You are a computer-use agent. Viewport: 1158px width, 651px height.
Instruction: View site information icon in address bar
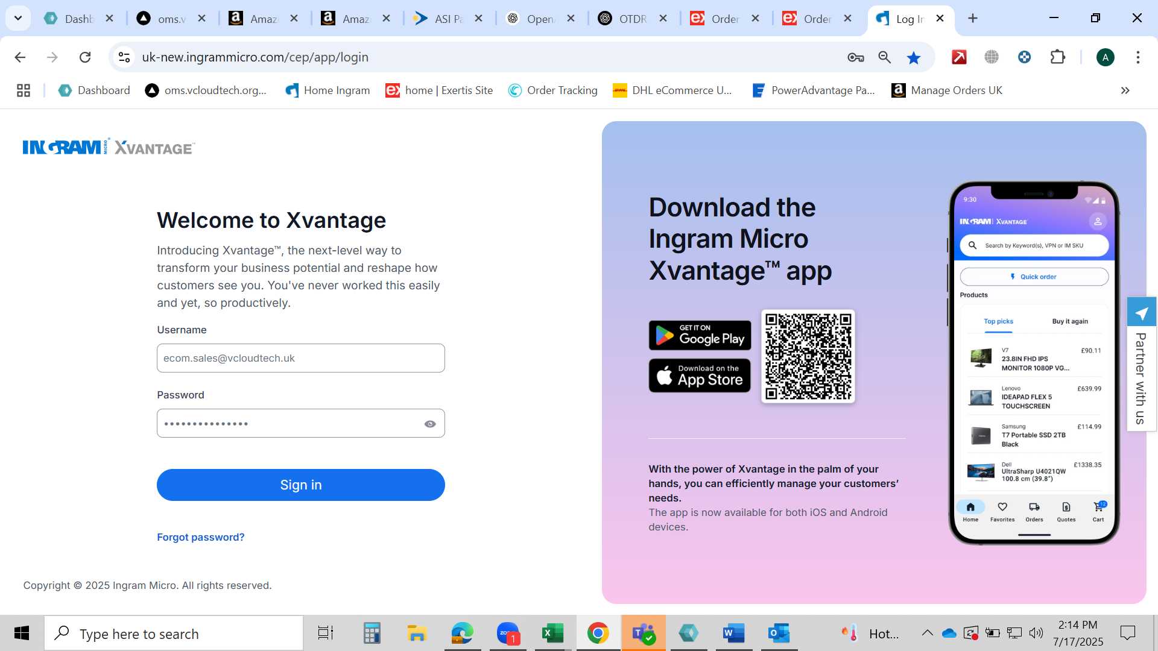point(124,57)
